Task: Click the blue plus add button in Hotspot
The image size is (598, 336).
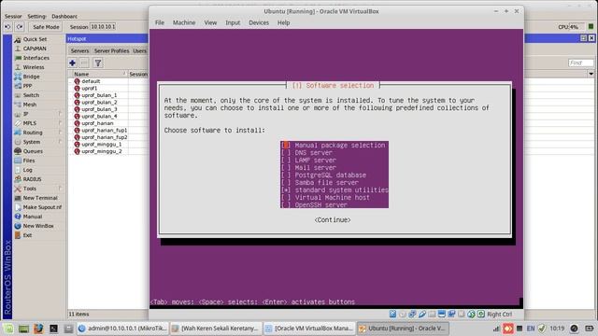Action: (73, 63)
